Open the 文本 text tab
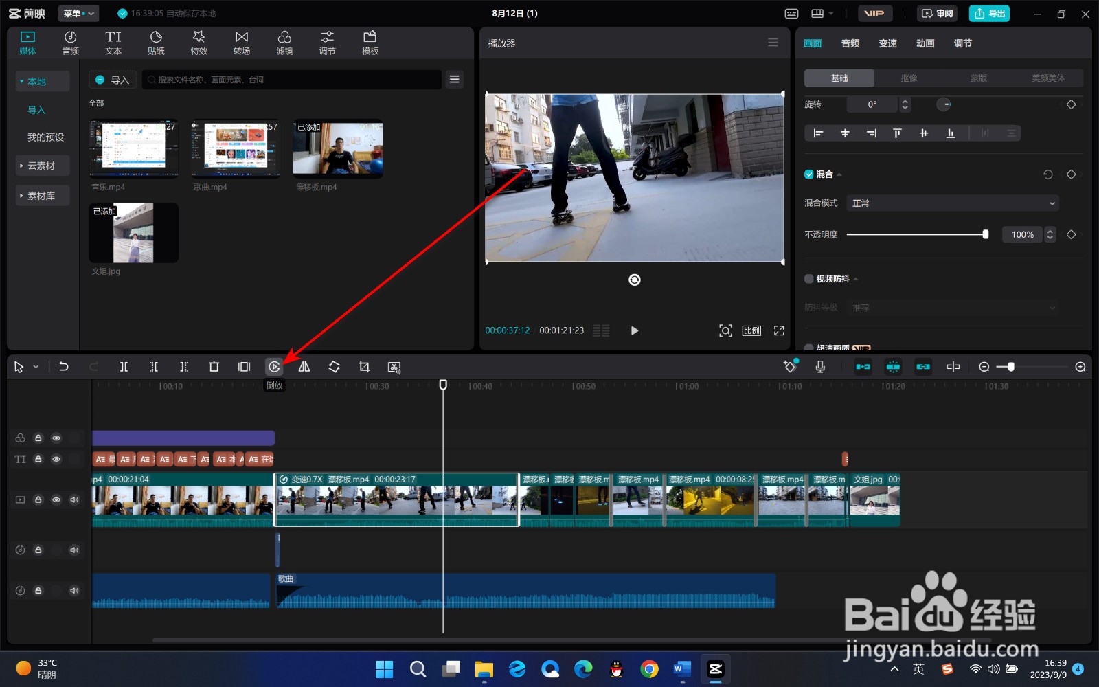The image size is (1099, 687). coord(113,43)
